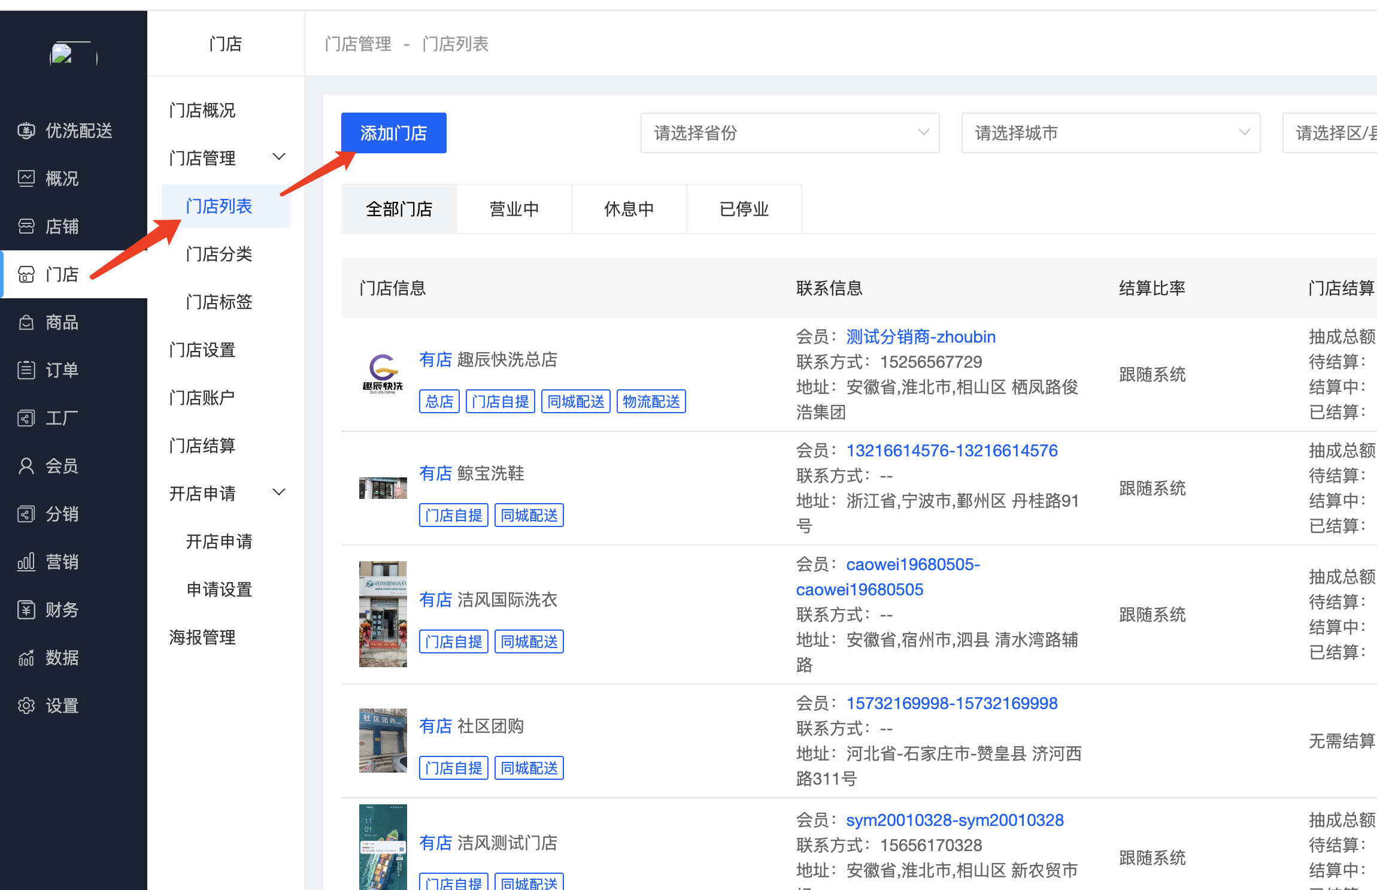This screenshot has height=890, width=1377.
Task: Click the 设置 gear icon
Action: point(26,706)
